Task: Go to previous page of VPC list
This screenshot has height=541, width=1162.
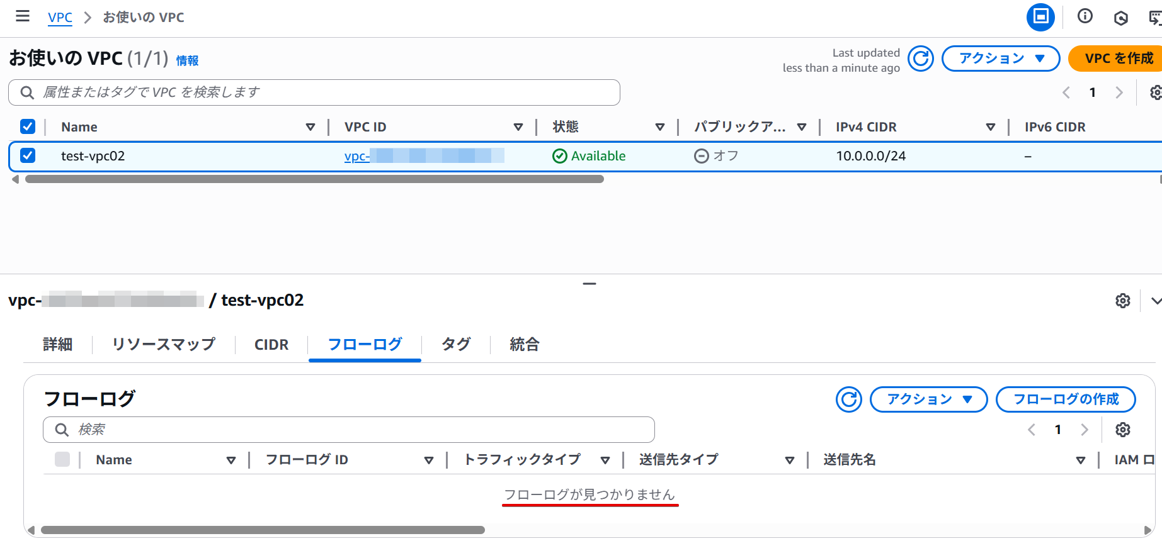Action: 1066,92
